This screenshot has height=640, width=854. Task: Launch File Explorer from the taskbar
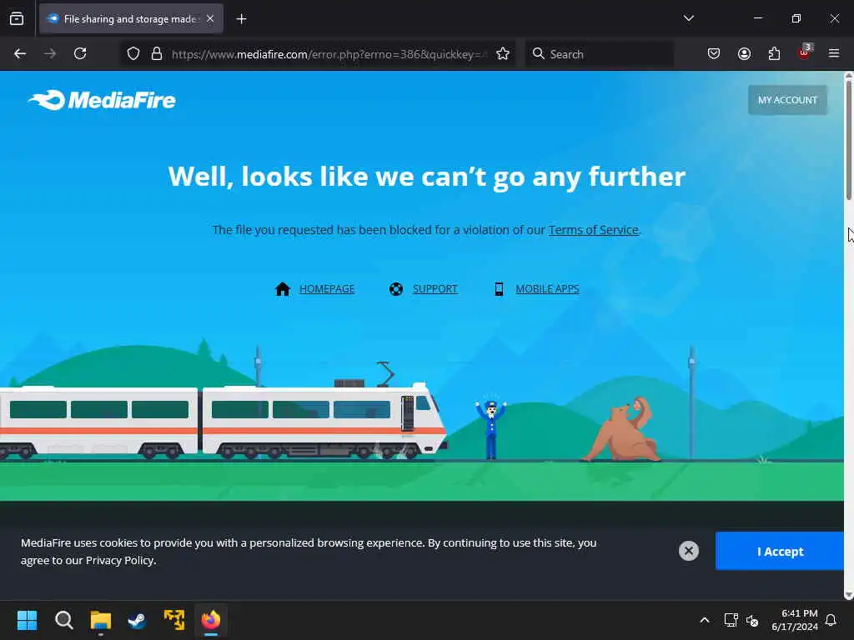pyautogui.click(x=101, y=620)
